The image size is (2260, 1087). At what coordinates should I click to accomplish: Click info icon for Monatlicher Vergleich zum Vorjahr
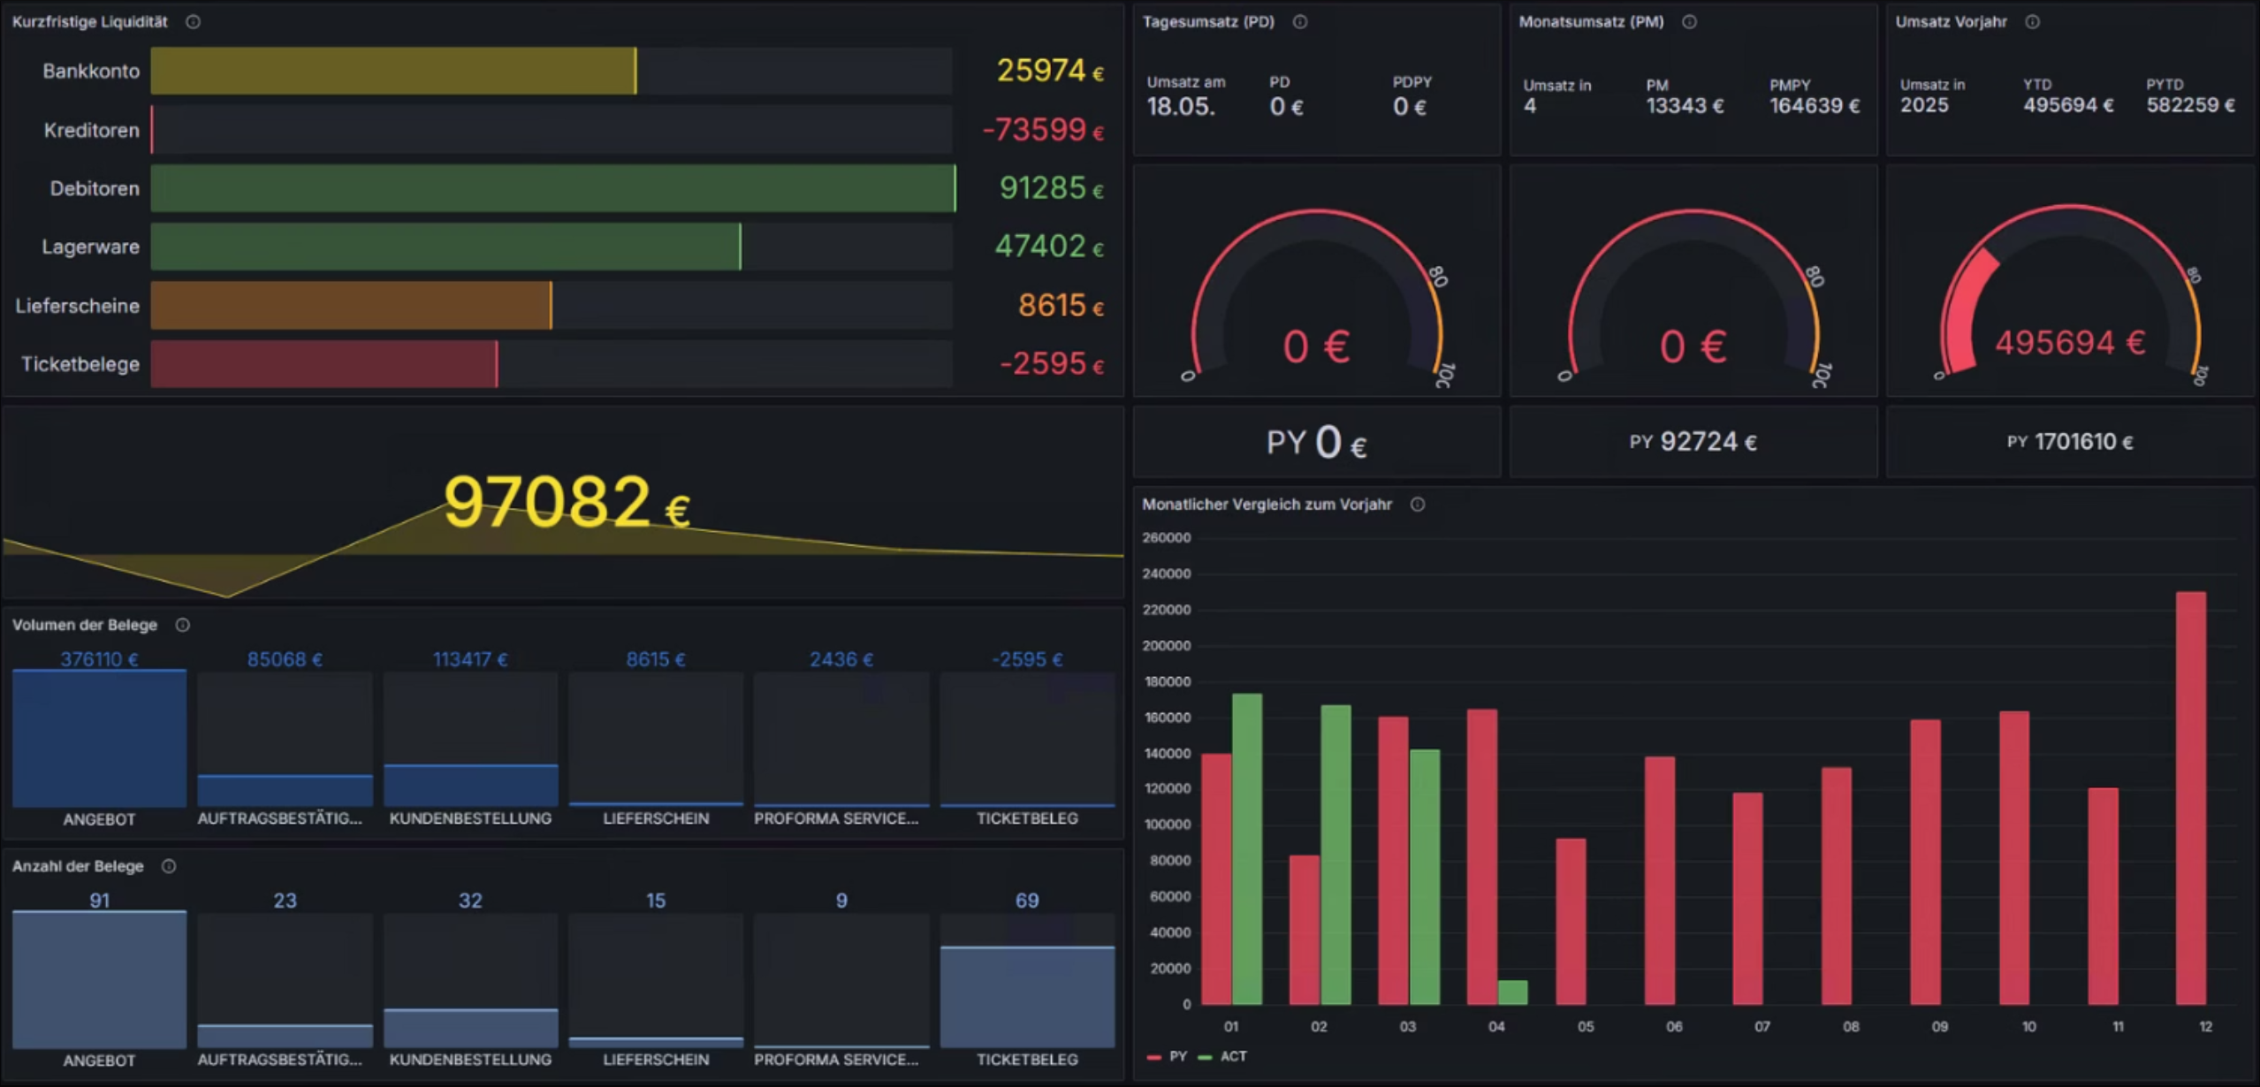point(1418,505)
